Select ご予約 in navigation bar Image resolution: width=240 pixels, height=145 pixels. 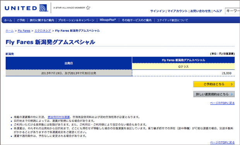21,20
